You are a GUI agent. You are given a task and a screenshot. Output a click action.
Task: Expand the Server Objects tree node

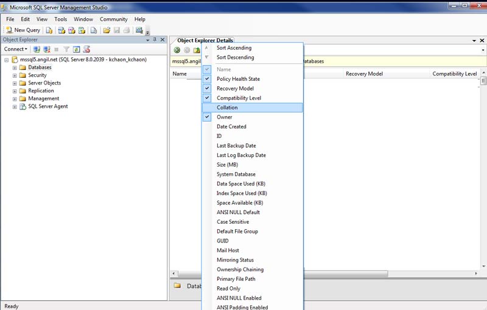15,83
